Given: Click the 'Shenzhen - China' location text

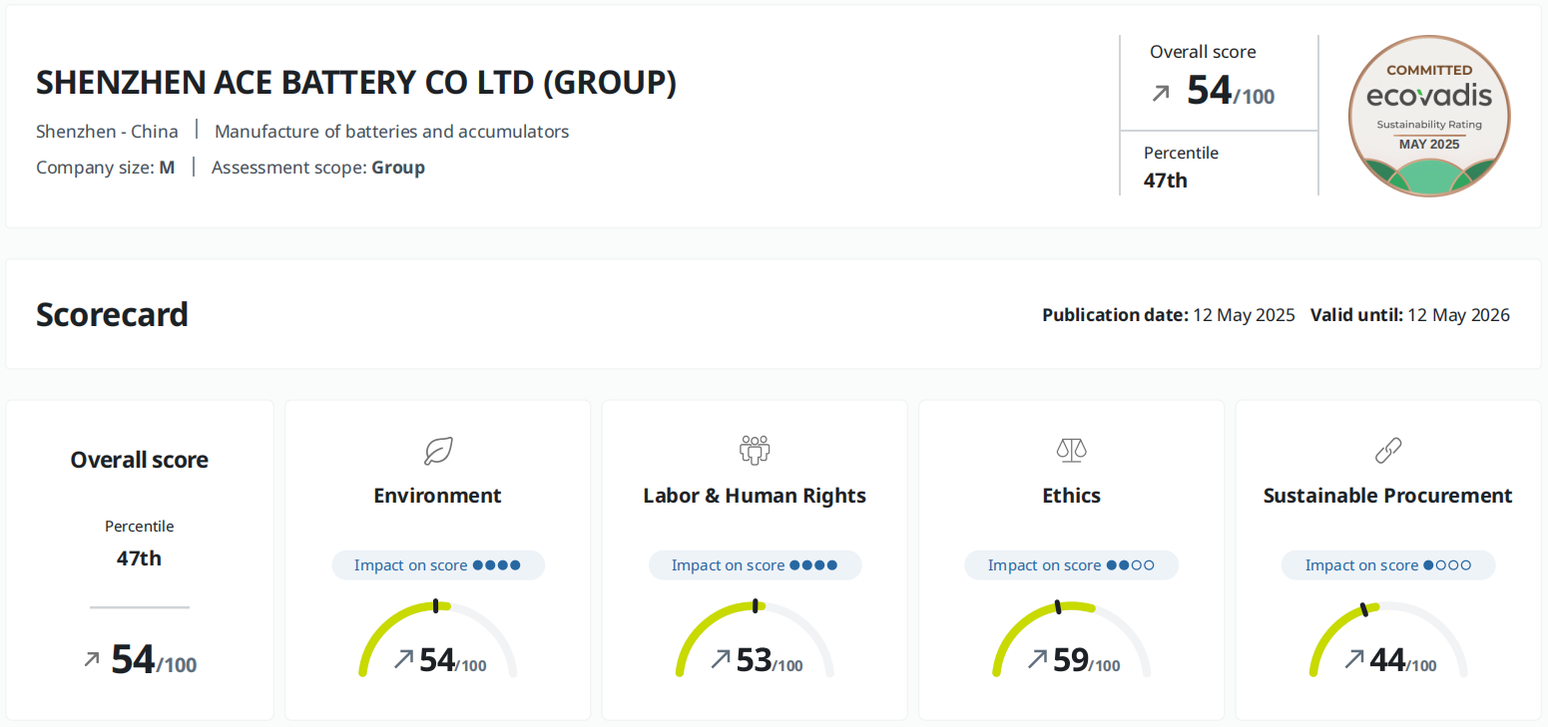Looking at the screenshot, I should point(107,131).
